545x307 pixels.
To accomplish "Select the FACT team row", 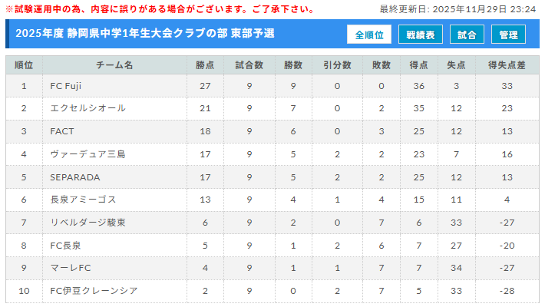I will pos(62,131).
